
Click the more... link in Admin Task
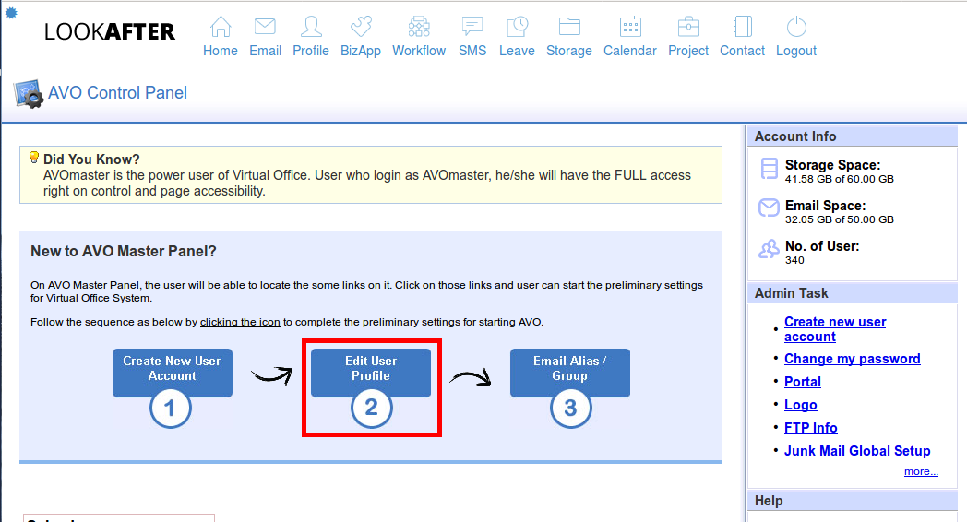(921, 471)
